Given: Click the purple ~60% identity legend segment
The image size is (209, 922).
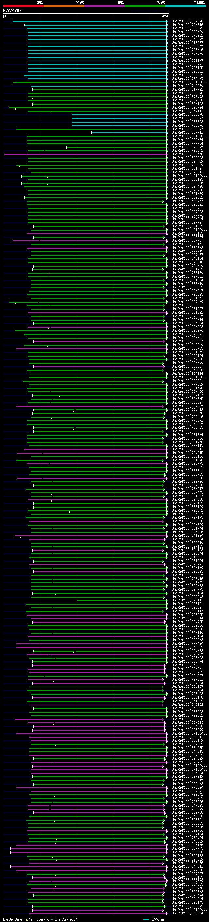Looking at the screenshot, I should (104, 6).
